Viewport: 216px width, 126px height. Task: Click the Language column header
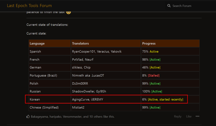click(x=37, y=43)
